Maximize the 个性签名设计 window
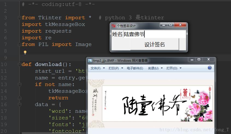The image size is (231, 134). tap(171, 25)
